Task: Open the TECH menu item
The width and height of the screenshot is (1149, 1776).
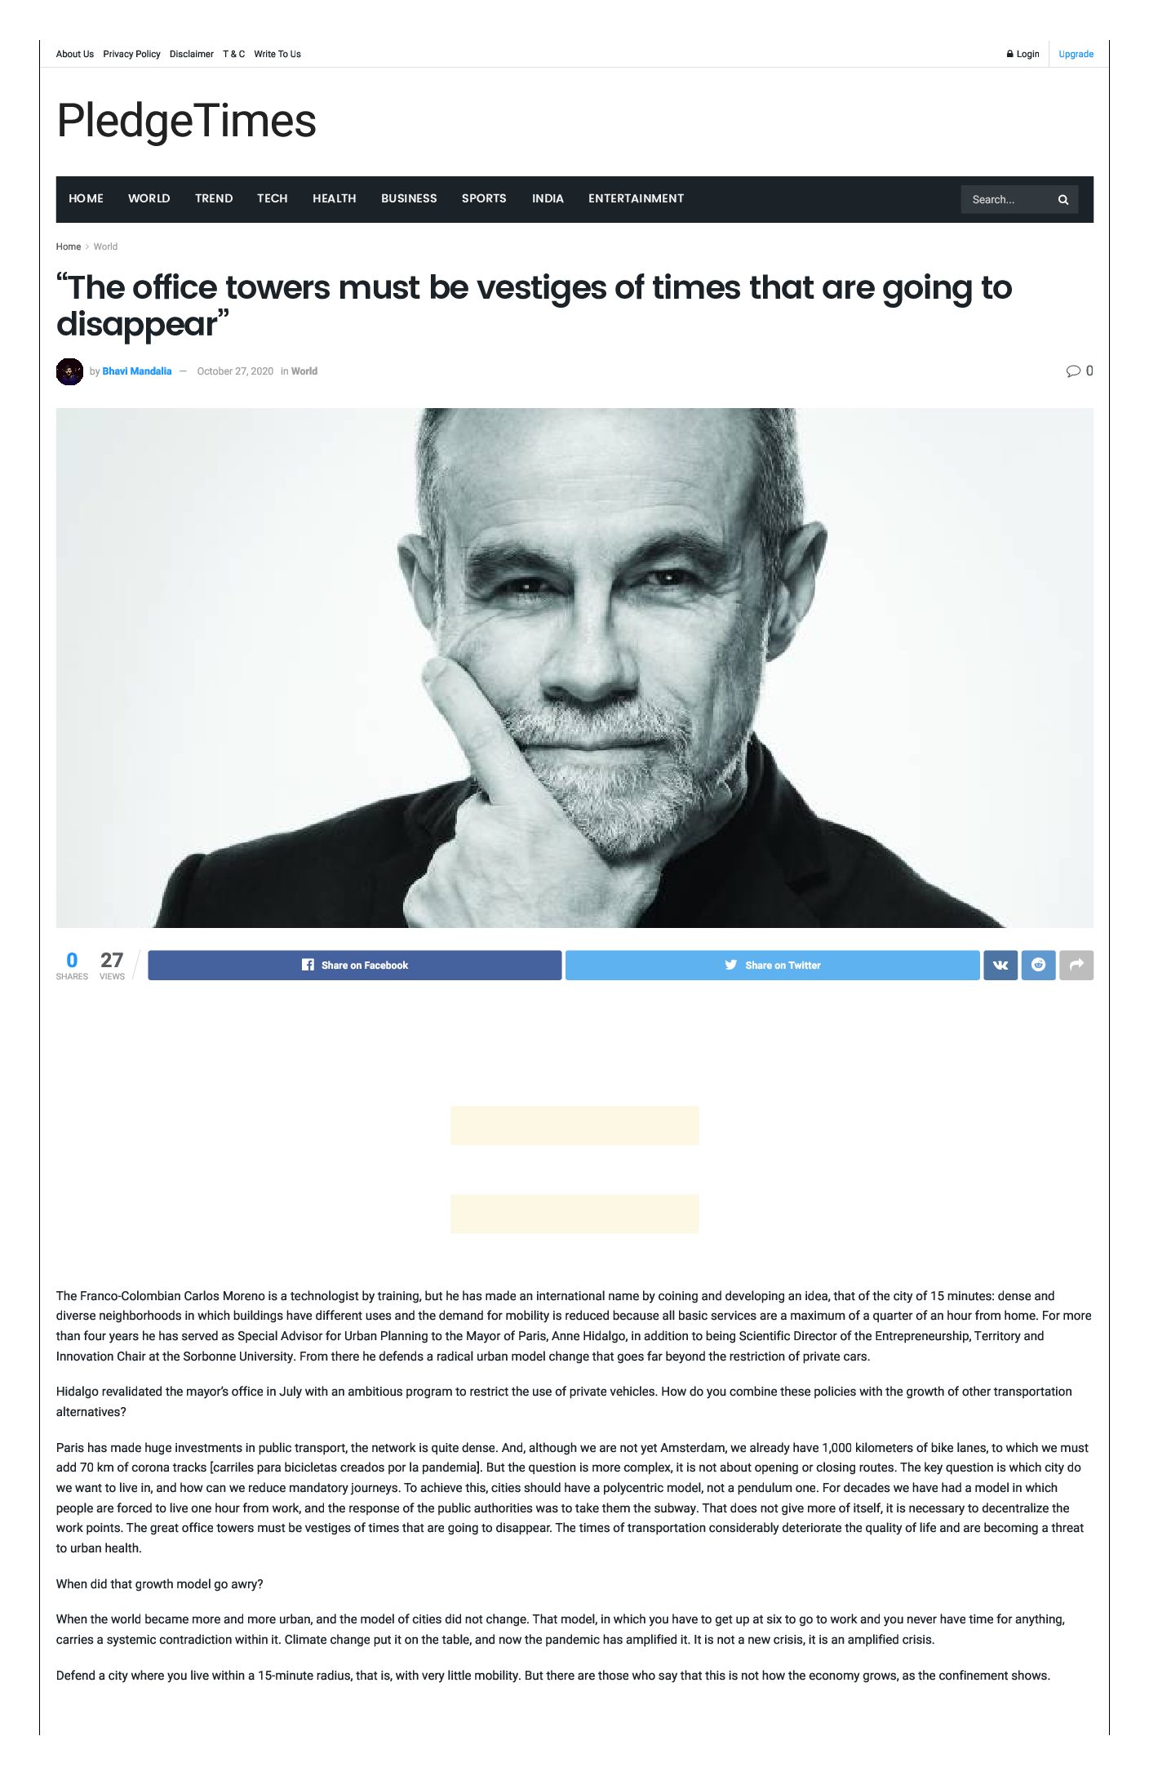Action: [273, 198]
